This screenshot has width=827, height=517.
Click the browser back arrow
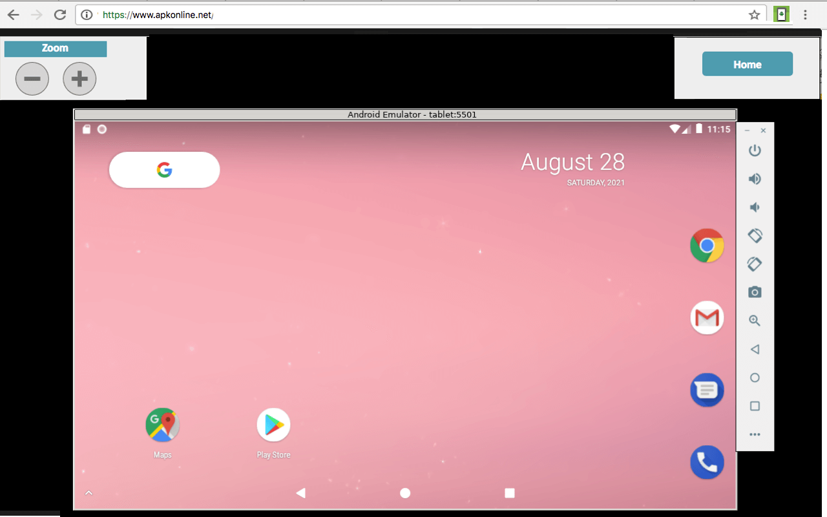pos(13,15)
